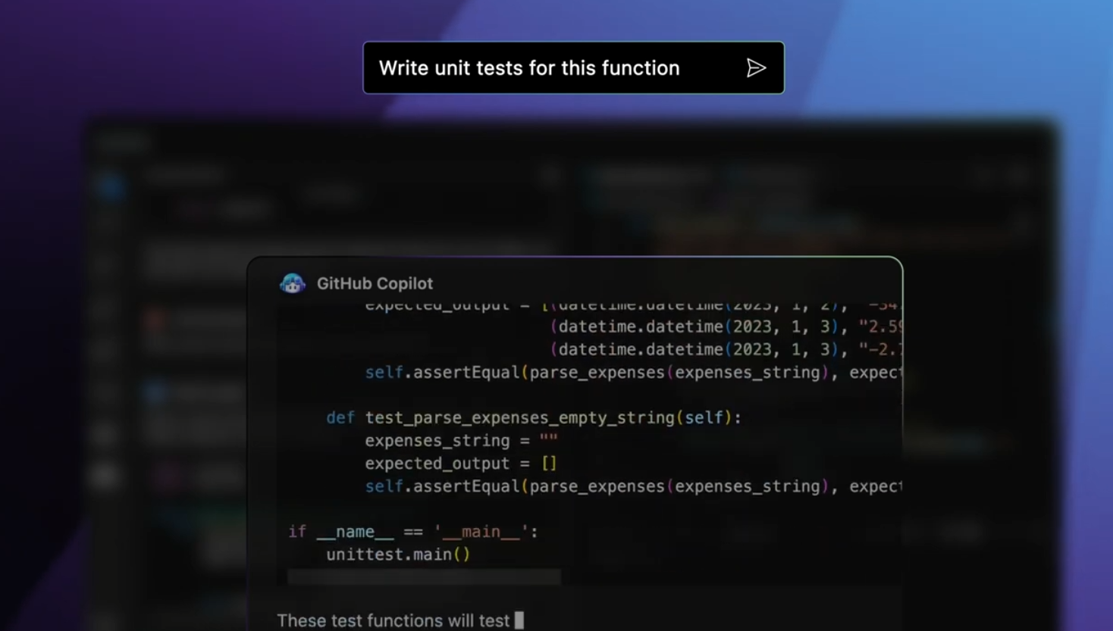Click the test_parse_expenses_empty_string function name

(519, 418)
